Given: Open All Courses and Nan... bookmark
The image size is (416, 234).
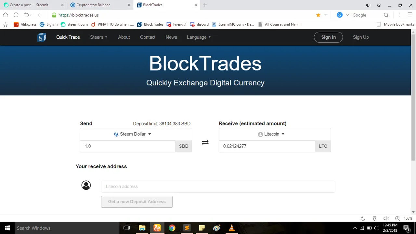Looking at the screenshot, I should click(x=279, y=24).
